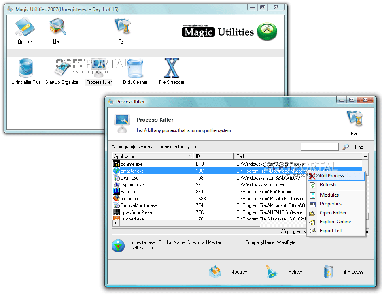This screenshot has width=382, height=295.
Task: Click hpwuSchd2.exe process icon
Action: click(x=117, y=212)
